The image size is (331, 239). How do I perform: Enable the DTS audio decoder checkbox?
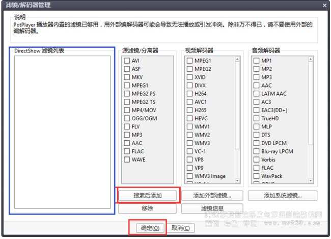tap(256, 135)
